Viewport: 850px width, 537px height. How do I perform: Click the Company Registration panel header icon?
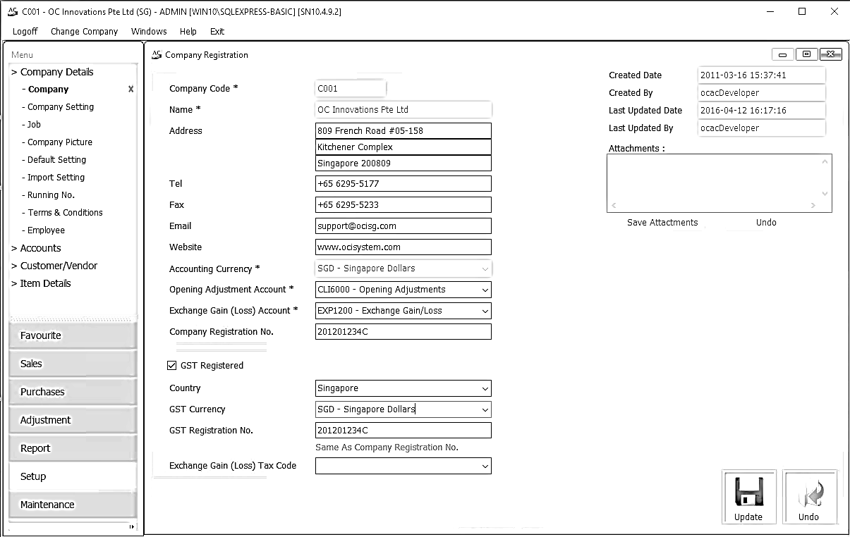157,54
